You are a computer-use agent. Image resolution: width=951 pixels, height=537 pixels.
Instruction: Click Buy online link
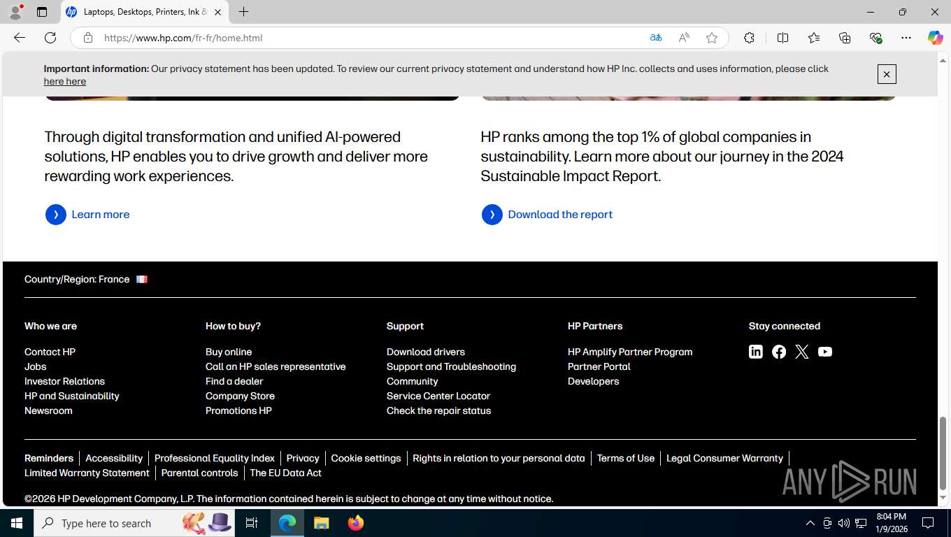pyautogui.click(x=229, y=352)
